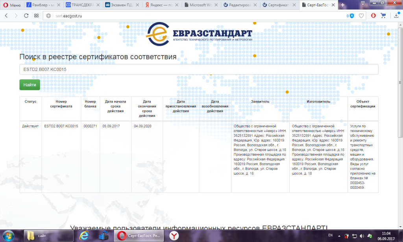Click the certificate search input field
The width and height of the screenshot is (403, 242).
199,69
